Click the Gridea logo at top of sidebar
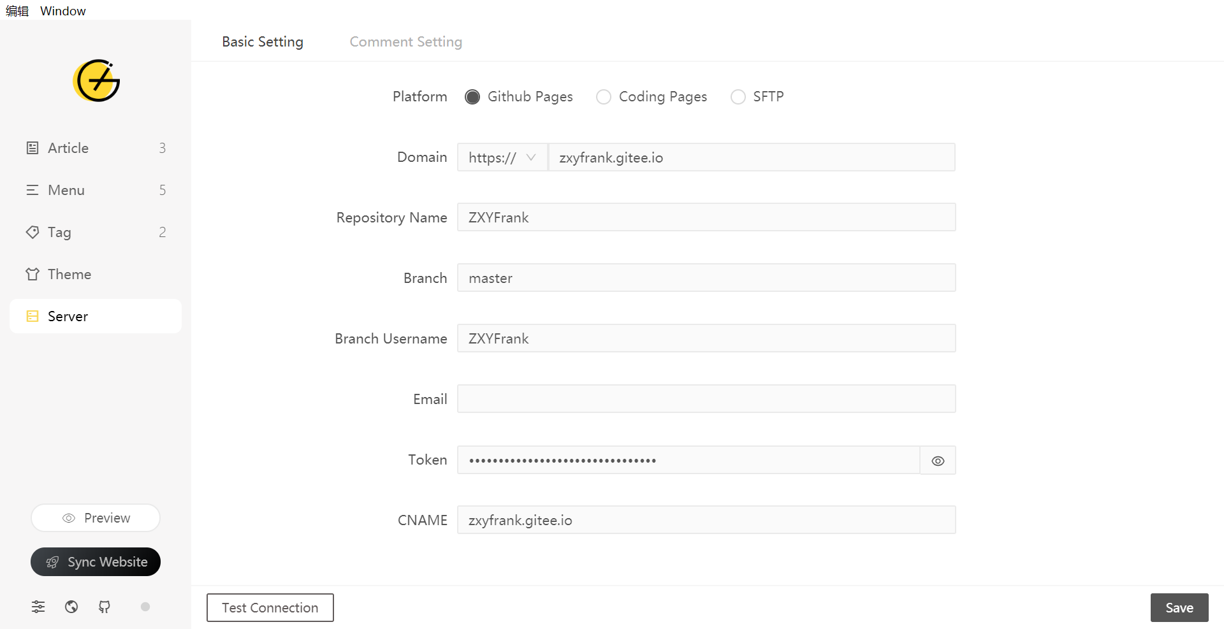This screenshot has width=1224, height=629. (x=96, y=81)
